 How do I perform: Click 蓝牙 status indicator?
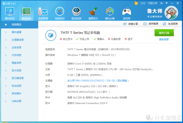click(128, 39)
